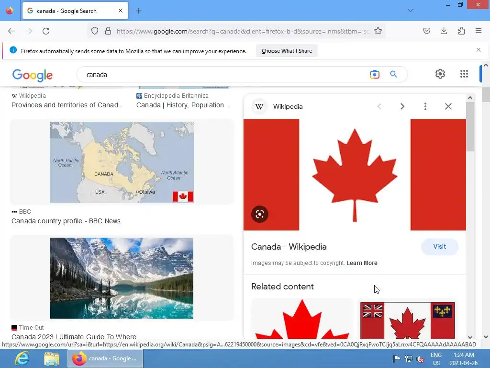Open Firefox downloads panel
The height and width of the screenshot is (368, 490).
pos(444,31)
